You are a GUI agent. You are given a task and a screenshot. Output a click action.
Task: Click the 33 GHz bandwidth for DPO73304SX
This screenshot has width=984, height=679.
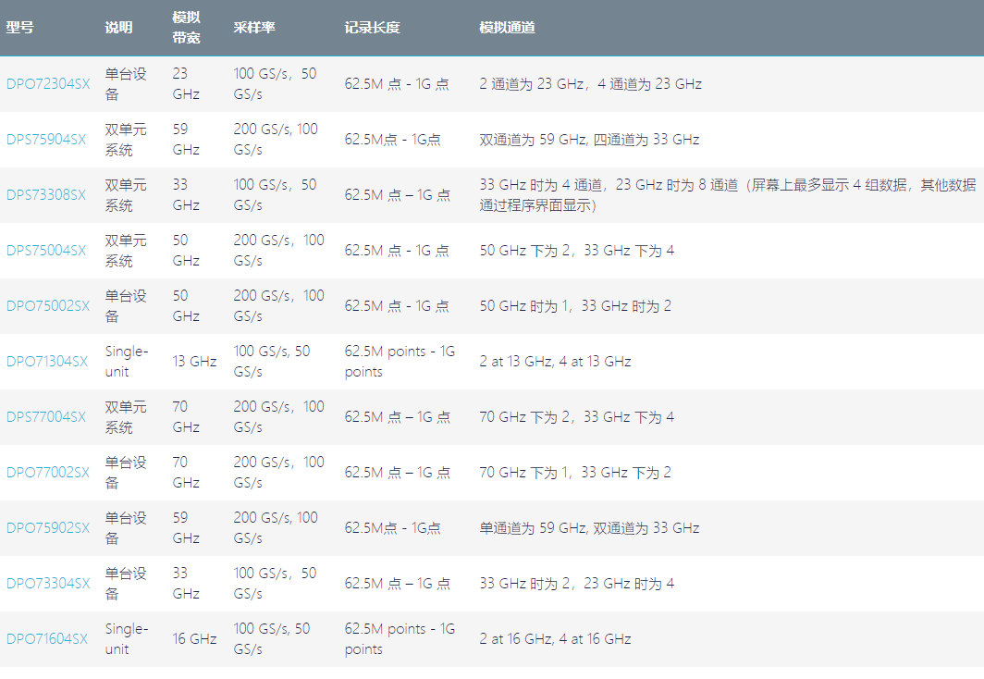[187, 584]
